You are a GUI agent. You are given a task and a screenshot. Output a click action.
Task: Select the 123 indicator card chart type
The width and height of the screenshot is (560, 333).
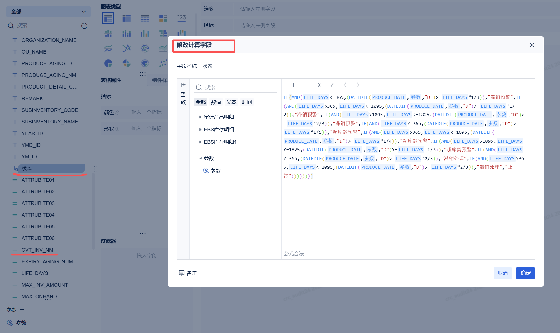(x=182, y=18)
